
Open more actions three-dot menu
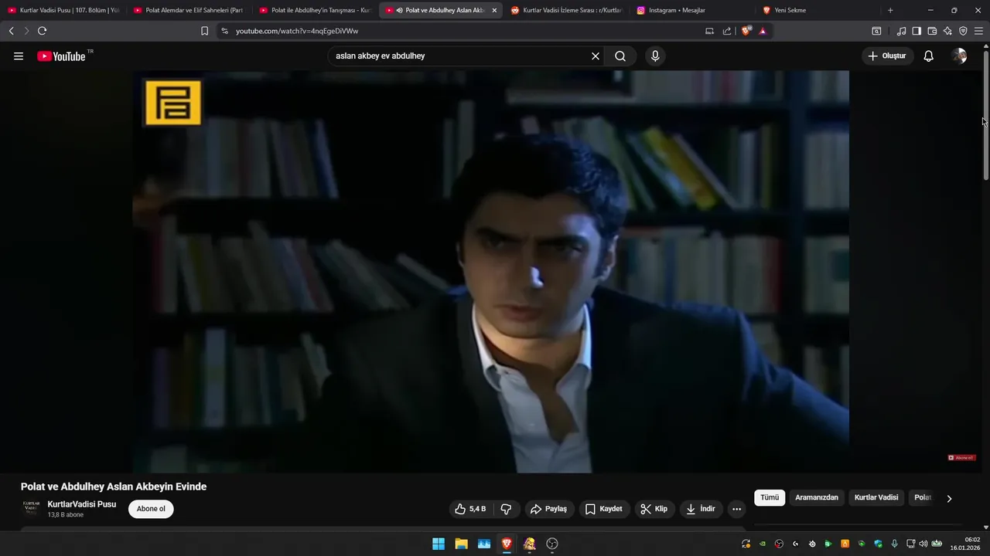[x=736, y=509]
